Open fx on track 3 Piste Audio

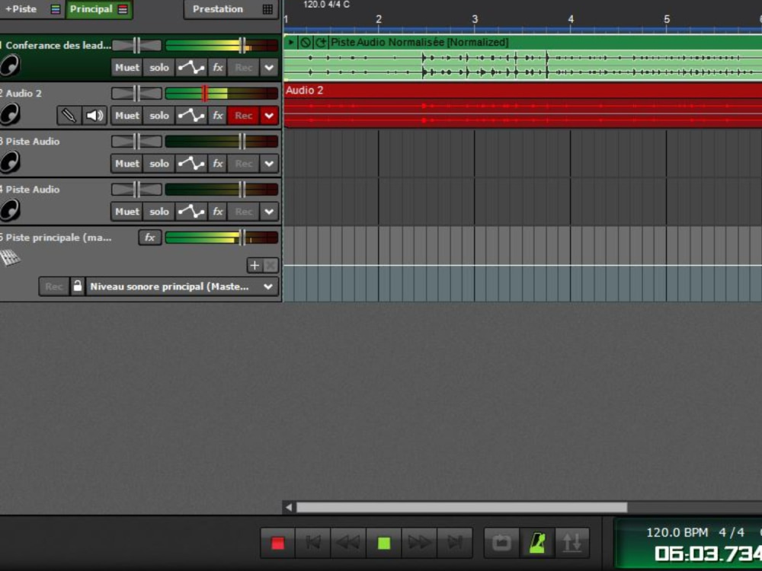[218, 164]
